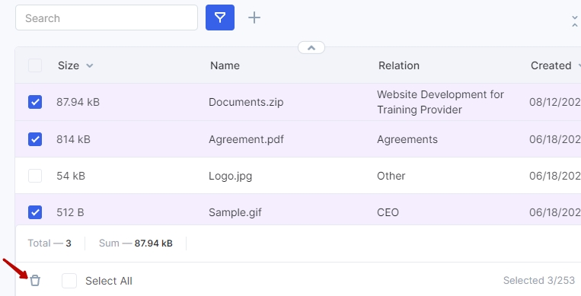Click the plus icon to add a file

coord(254,18)
